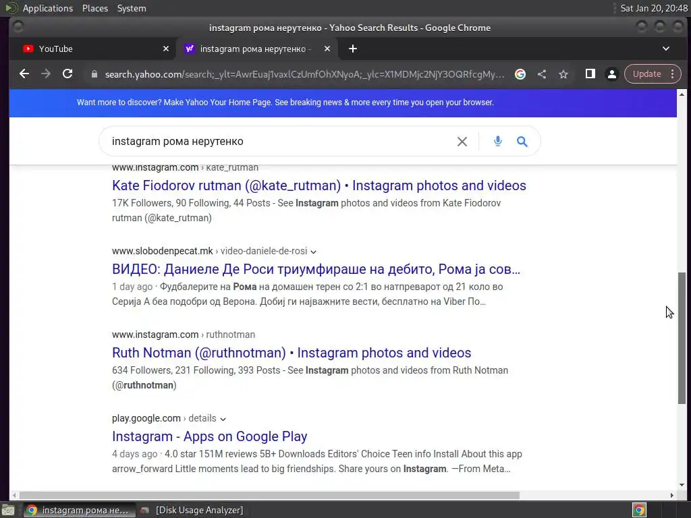Bookmark this page with the star icon
Image resolution: width=691 pixels, height=518 pixels.
pyautogui.click(x=563, y=74)
